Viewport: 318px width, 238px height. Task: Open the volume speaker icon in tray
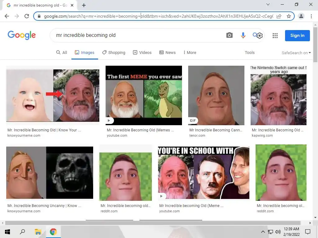[x=278, y=232]
